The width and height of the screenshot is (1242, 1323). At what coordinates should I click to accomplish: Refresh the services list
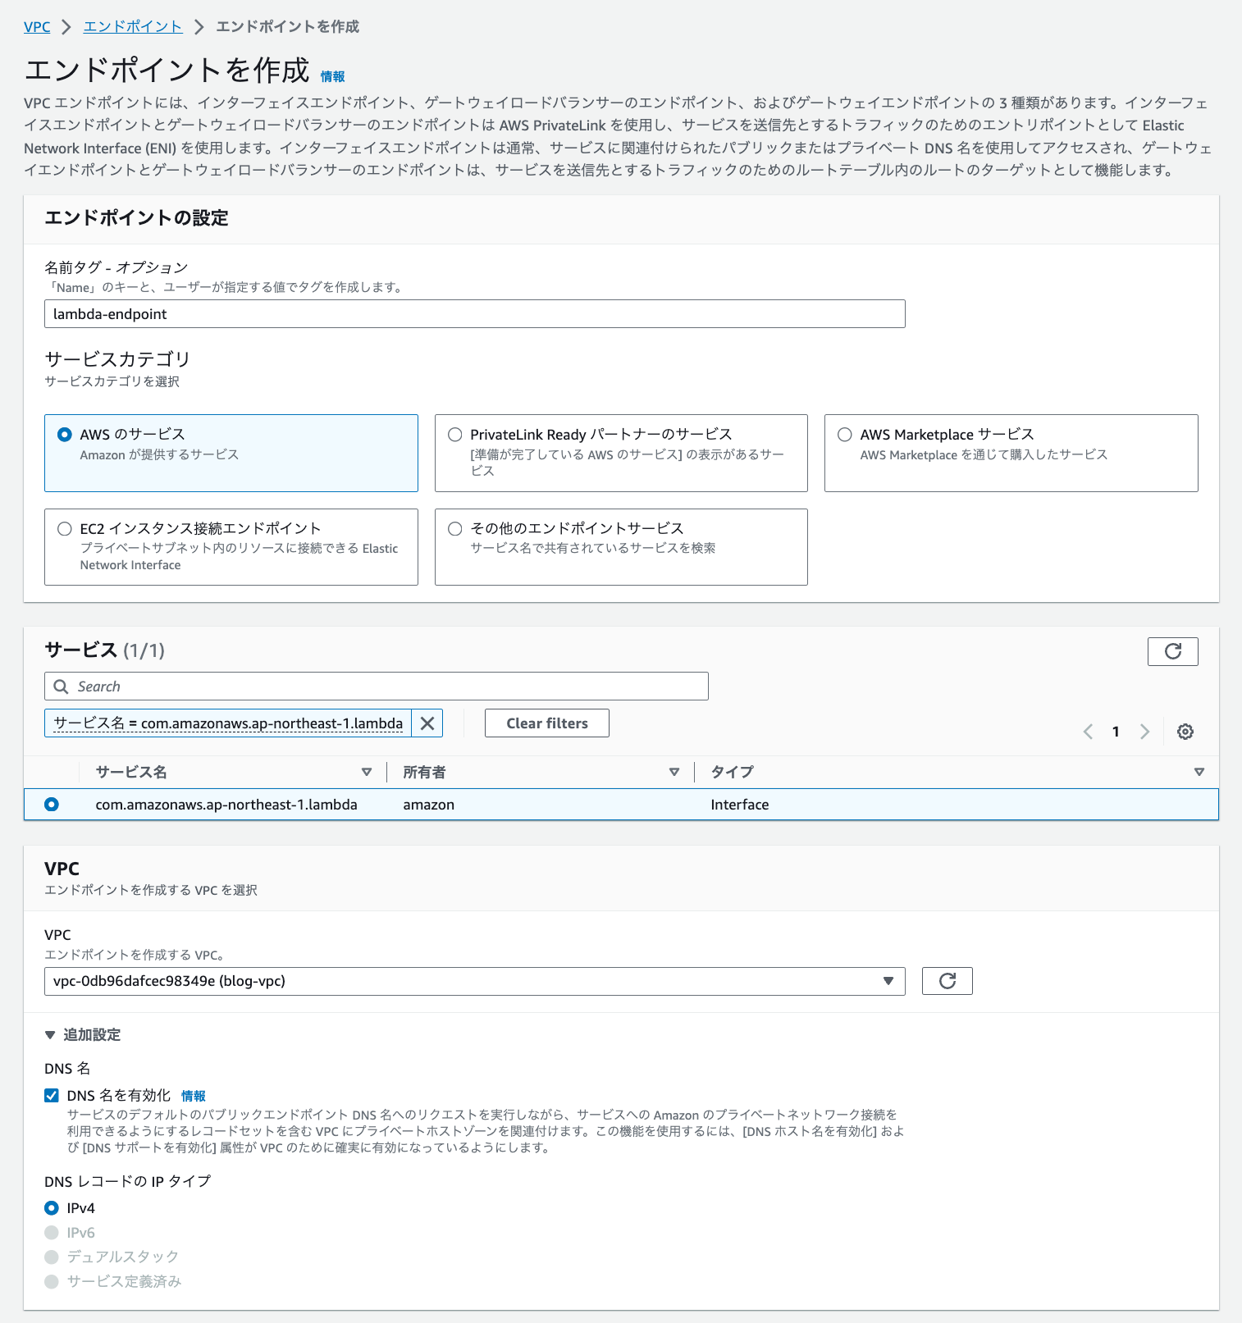click(1172, 651)
